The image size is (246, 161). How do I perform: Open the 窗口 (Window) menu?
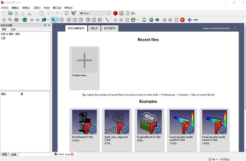[57, 8]
